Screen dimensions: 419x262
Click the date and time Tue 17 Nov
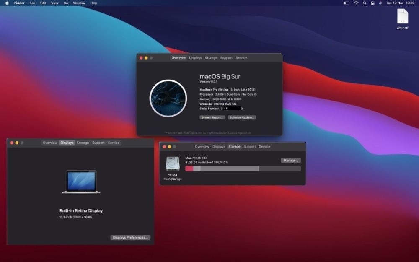(x=400, y=3)
